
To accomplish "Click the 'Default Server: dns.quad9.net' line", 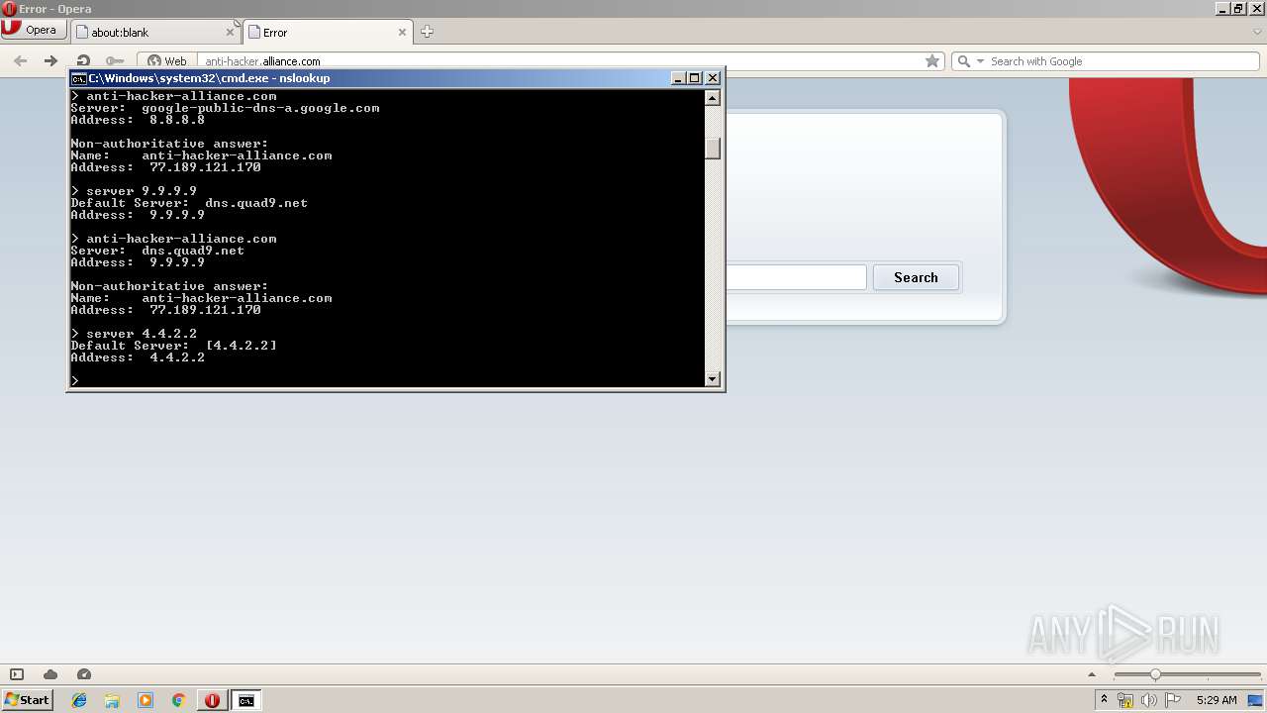I will [x=189, y=203].
